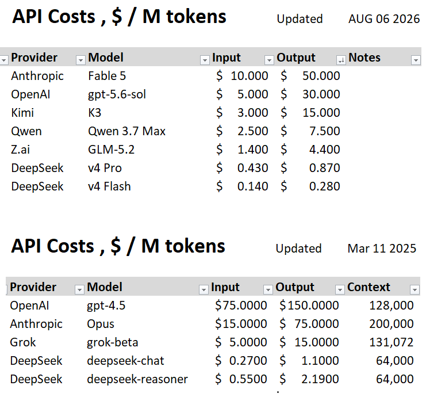The height and width of the screenshot is (397, 426).
Task: Select Fable 5 input price 10.000
Action: tap(242, 75)
